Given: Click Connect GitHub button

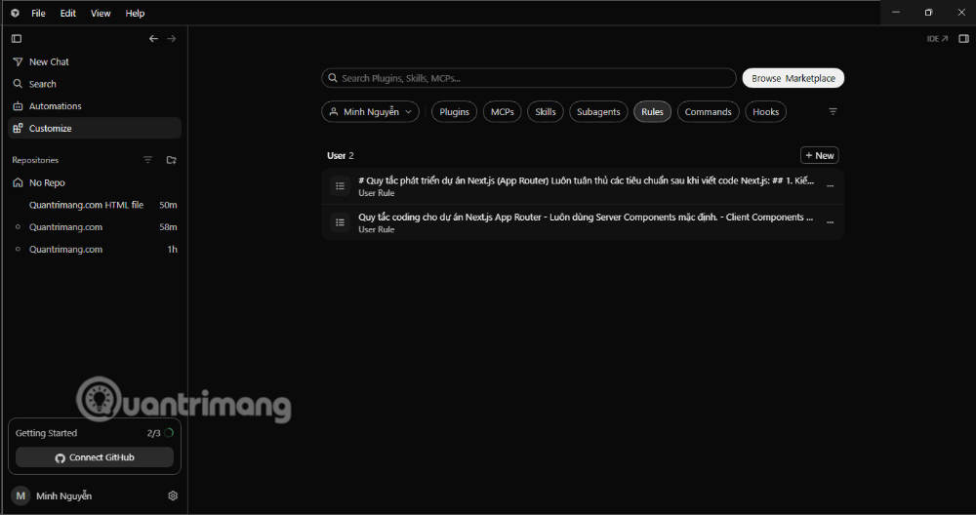Looking at the screenshot, I should coord(95,457).
